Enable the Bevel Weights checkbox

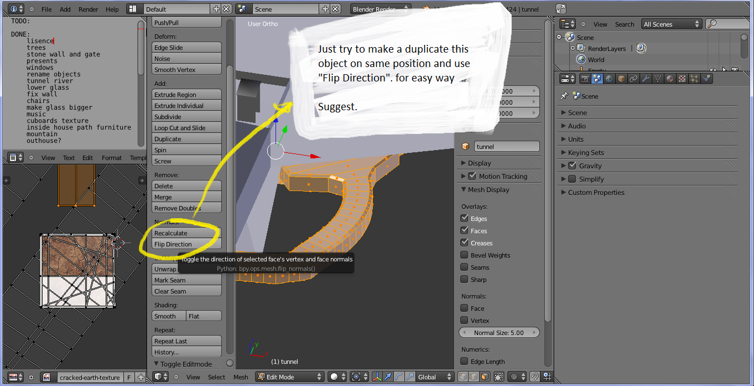point(465,255)
